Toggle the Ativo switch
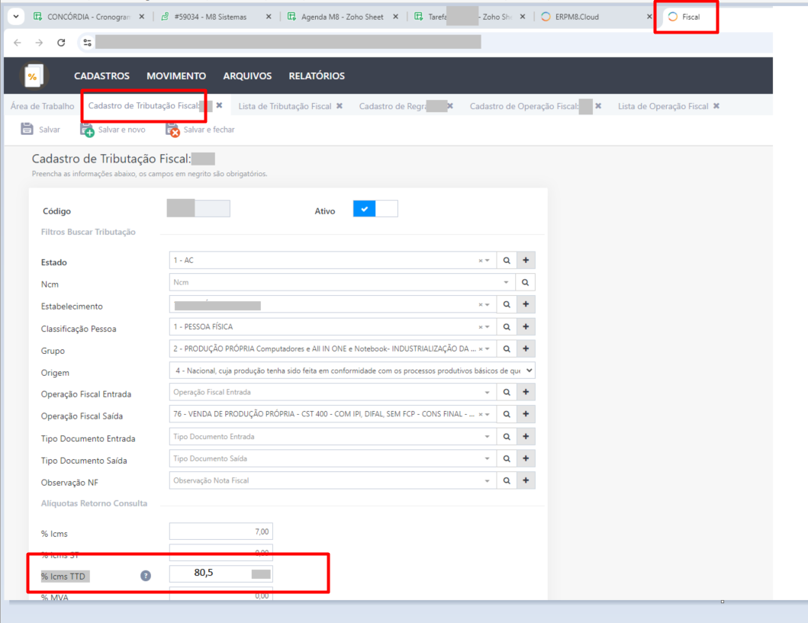This screenshot has height=623, width=808. (375, 208)
